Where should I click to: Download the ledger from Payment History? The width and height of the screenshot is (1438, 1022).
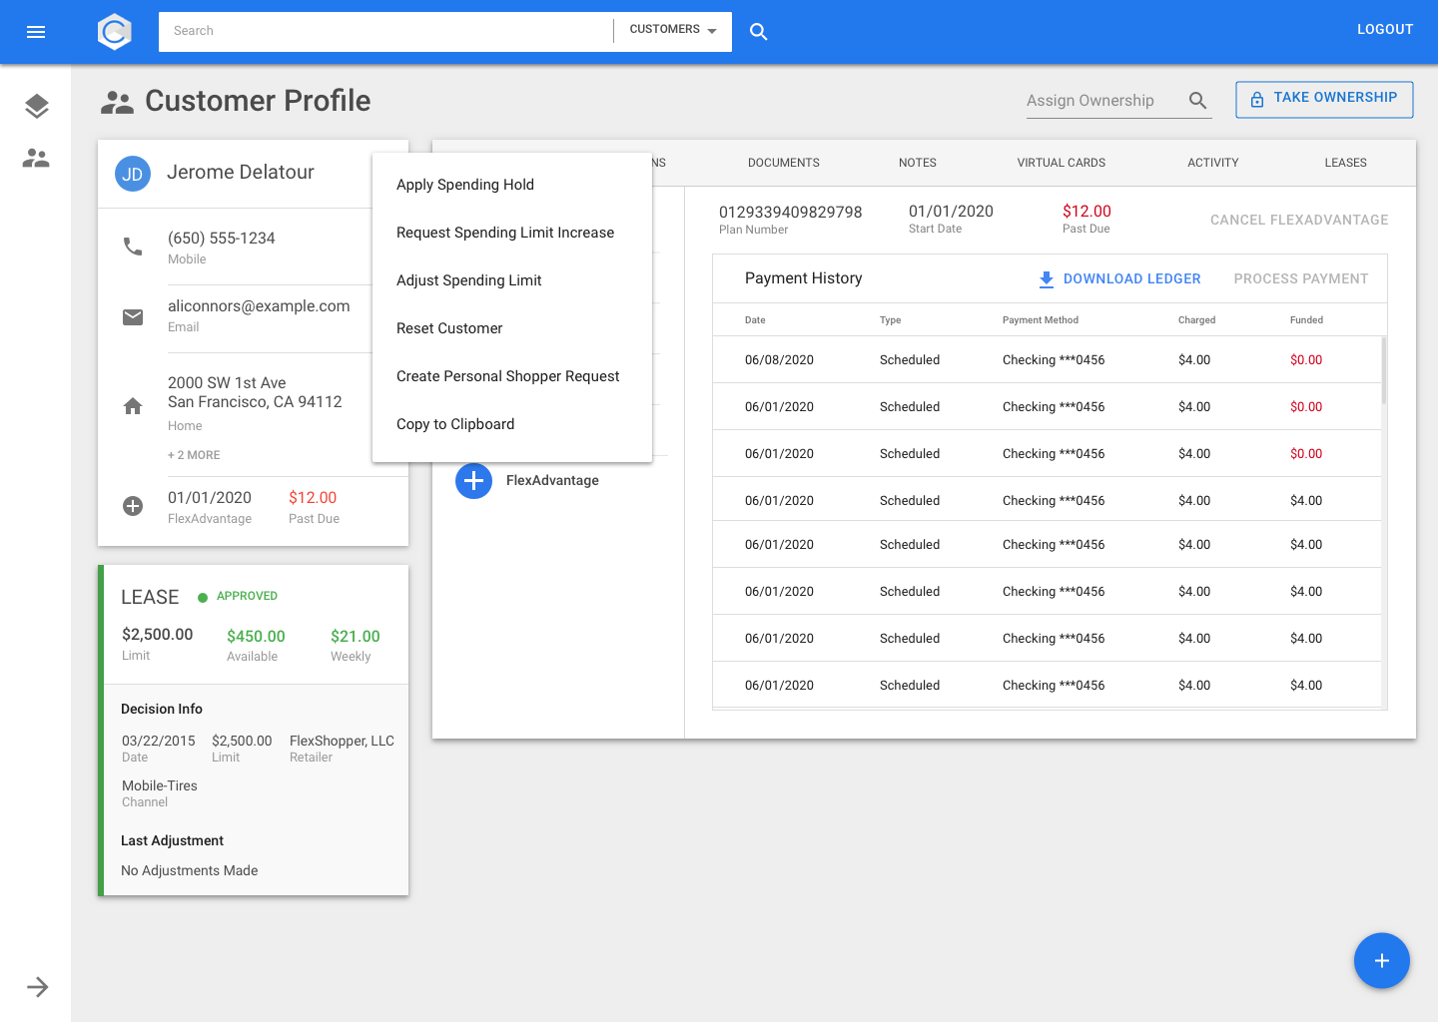point(1119,279)
